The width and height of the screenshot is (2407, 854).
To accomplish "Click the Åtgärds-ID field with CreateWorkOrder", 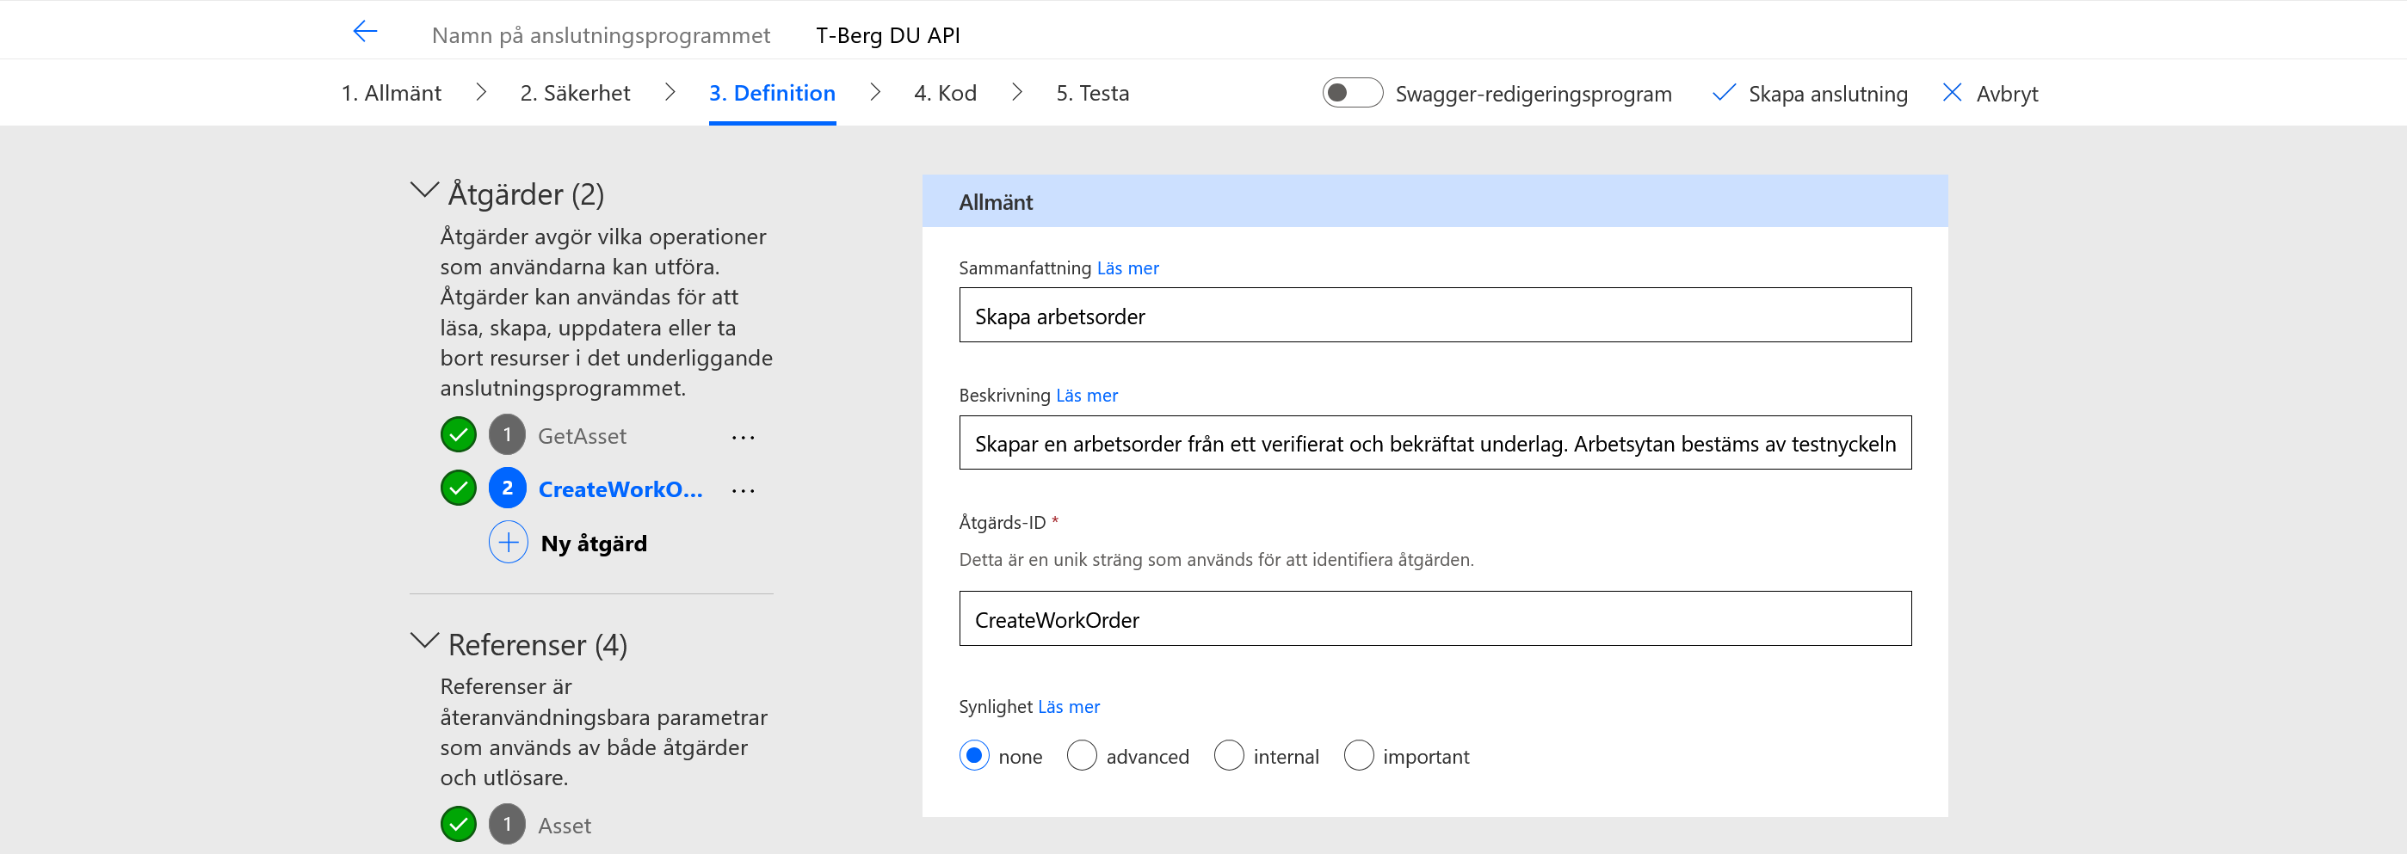I will click(1435, 617).
